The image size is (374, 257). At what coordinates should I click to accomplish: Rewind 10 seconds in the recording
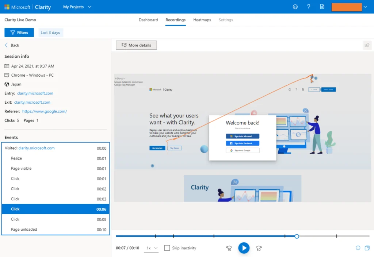coord(229,248)
